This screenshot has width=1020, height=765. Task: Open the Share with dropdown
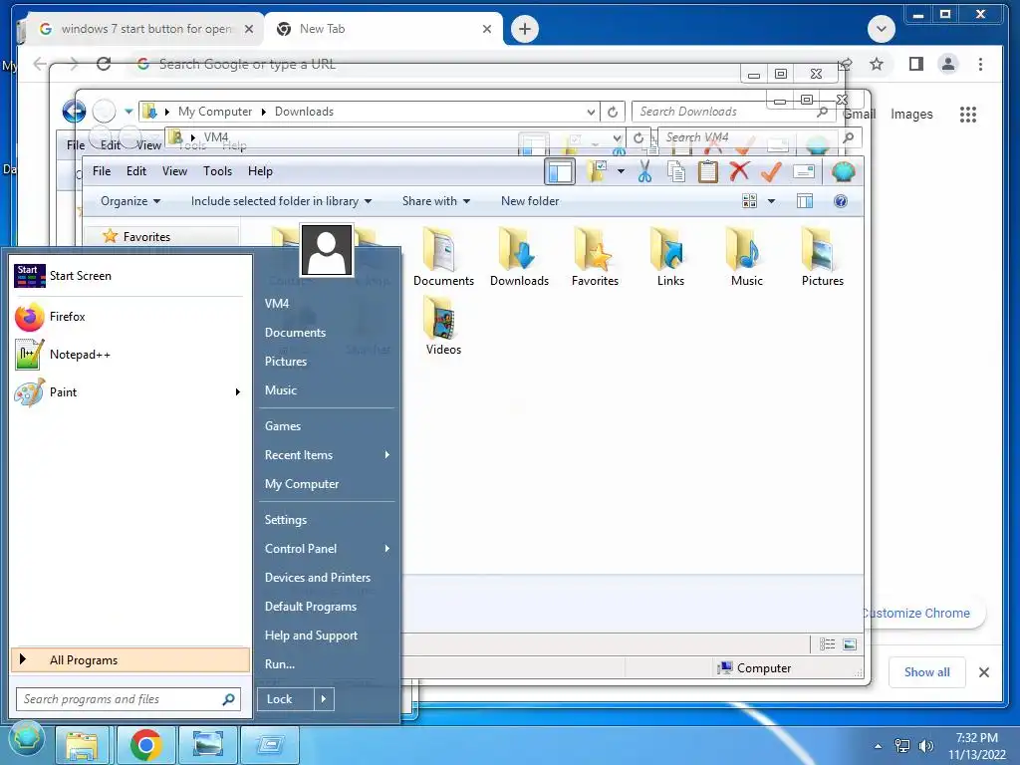point(436,201)
